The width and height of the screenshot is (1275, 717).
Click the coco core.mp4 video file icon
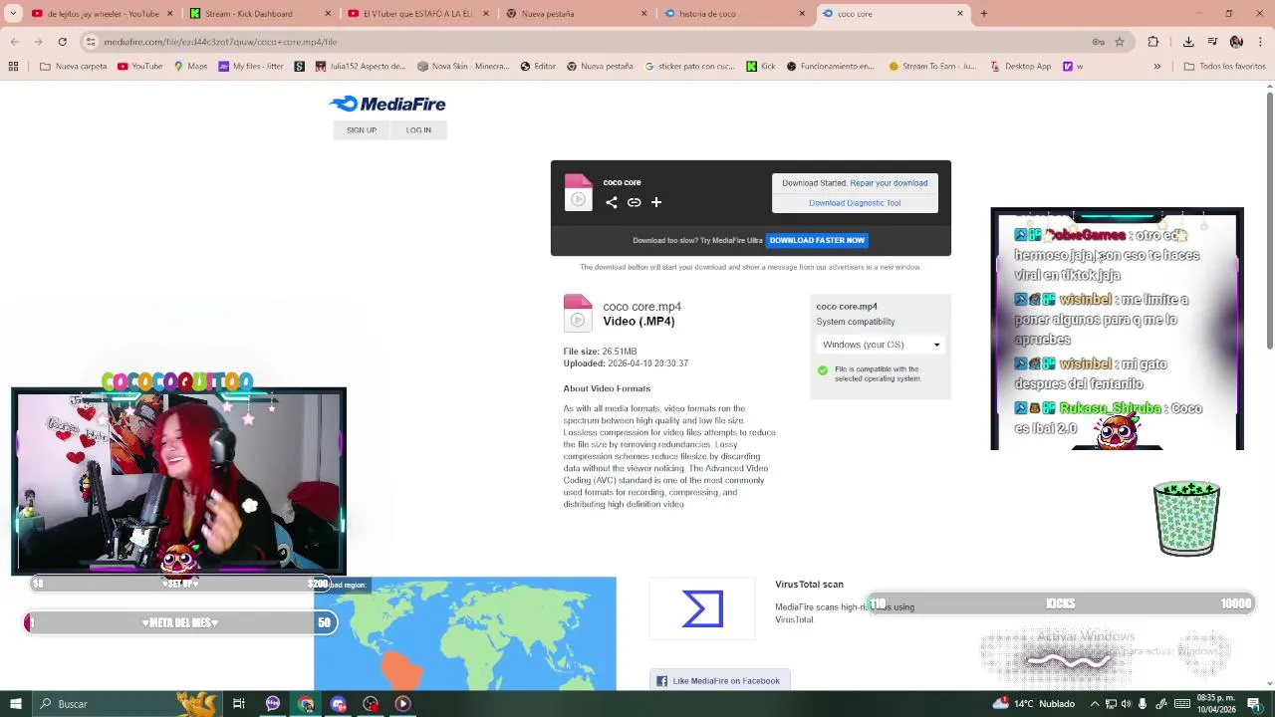click(578, 313)
